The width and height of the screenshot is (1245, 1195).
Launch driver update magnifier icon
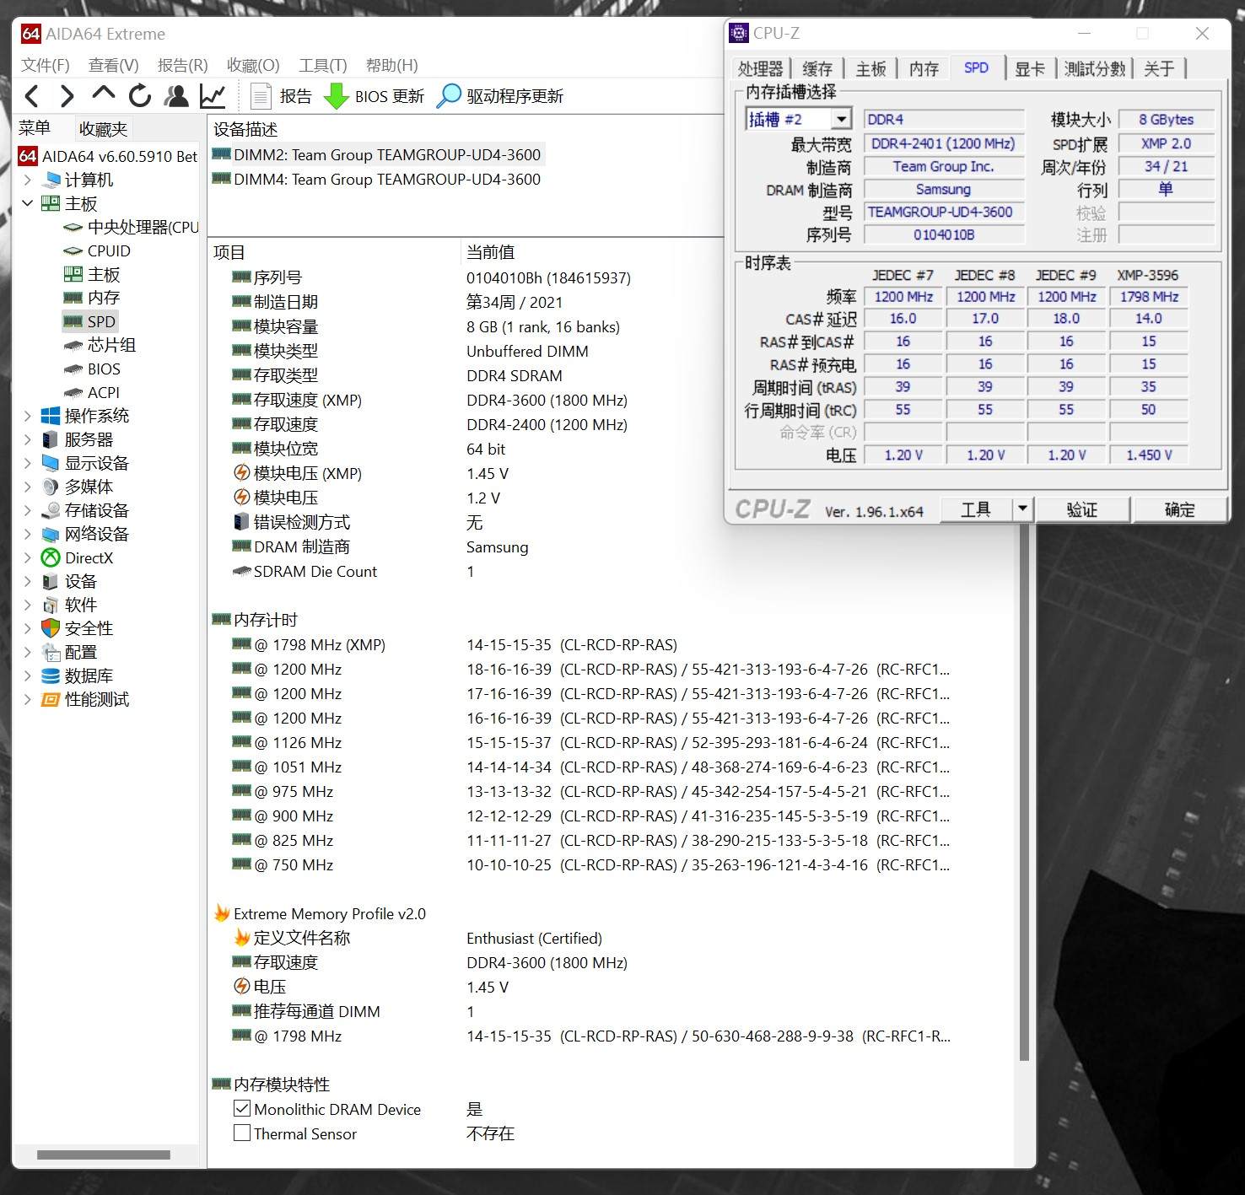[449, 96]
